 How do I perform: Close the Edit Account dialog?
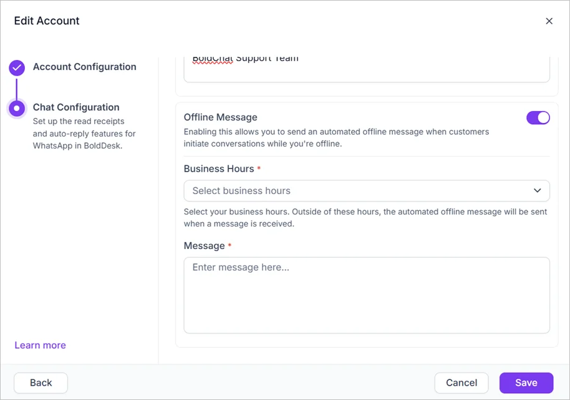point(549,21)
